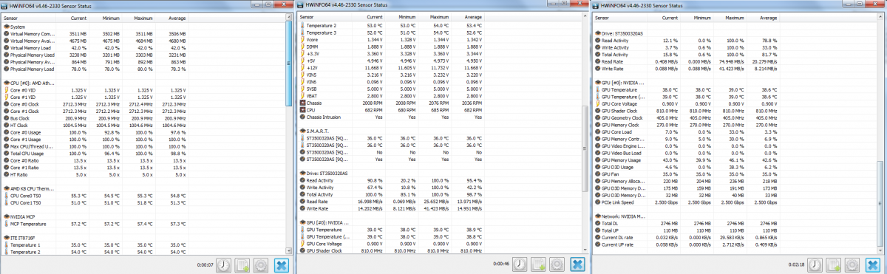Click the icon beside Chassis Intrusion
This screenshot has height=274, width=887.
302,117
